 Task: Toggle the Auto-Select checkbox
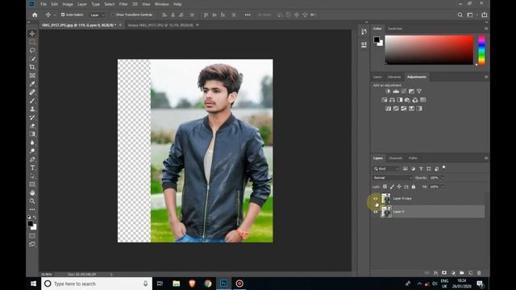[63, 14]
